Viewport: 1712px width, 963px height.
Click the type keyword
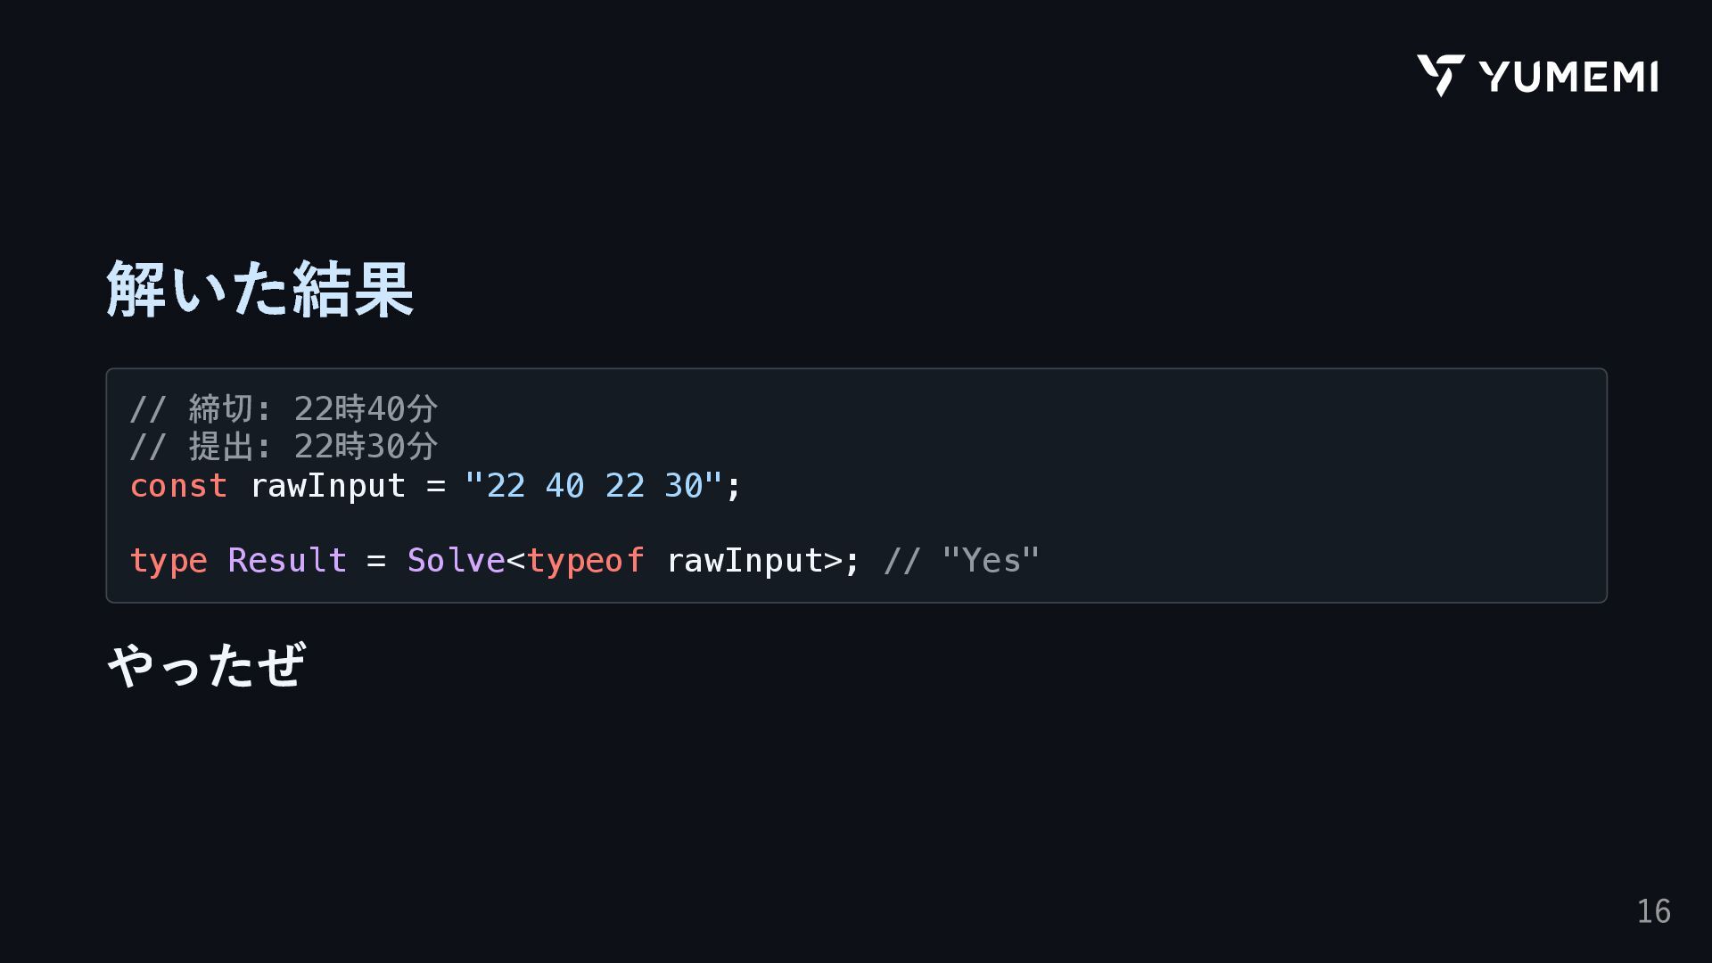coord(169,561)
